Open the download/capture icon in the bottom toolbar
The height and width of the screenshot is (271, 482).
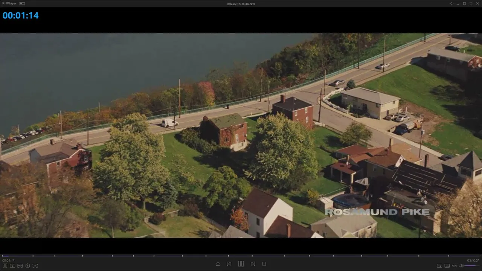12,266
